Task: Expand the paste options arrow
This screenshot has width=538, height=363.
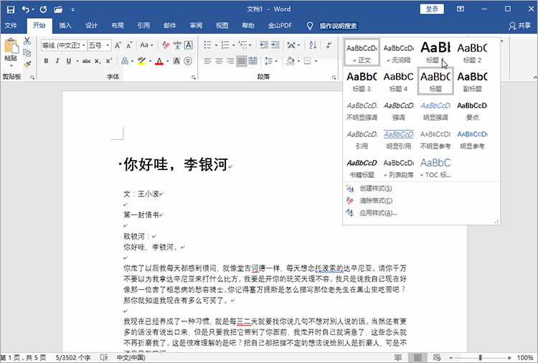Action: click(x=11, y=65)
